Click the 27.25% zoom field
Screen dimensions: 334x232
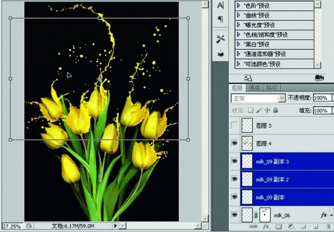[x=12, y=226]
